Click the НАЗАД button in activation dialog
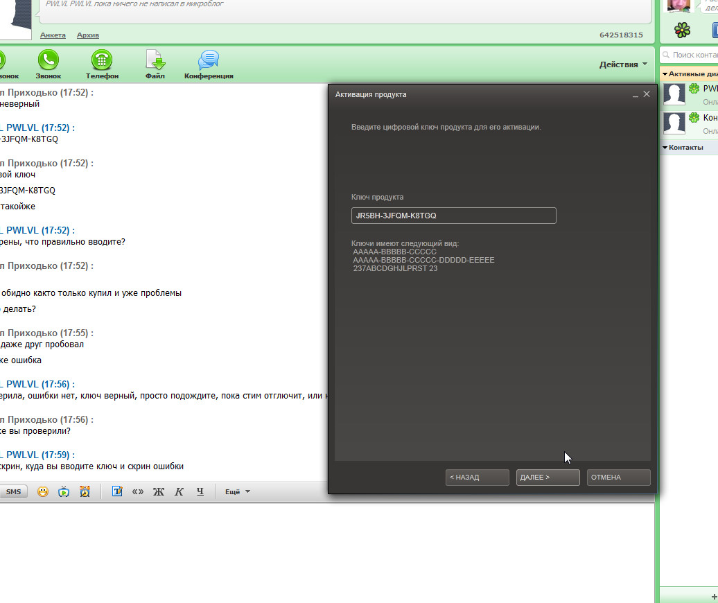This screenshot has width=718, height=603. click(477, 477)
